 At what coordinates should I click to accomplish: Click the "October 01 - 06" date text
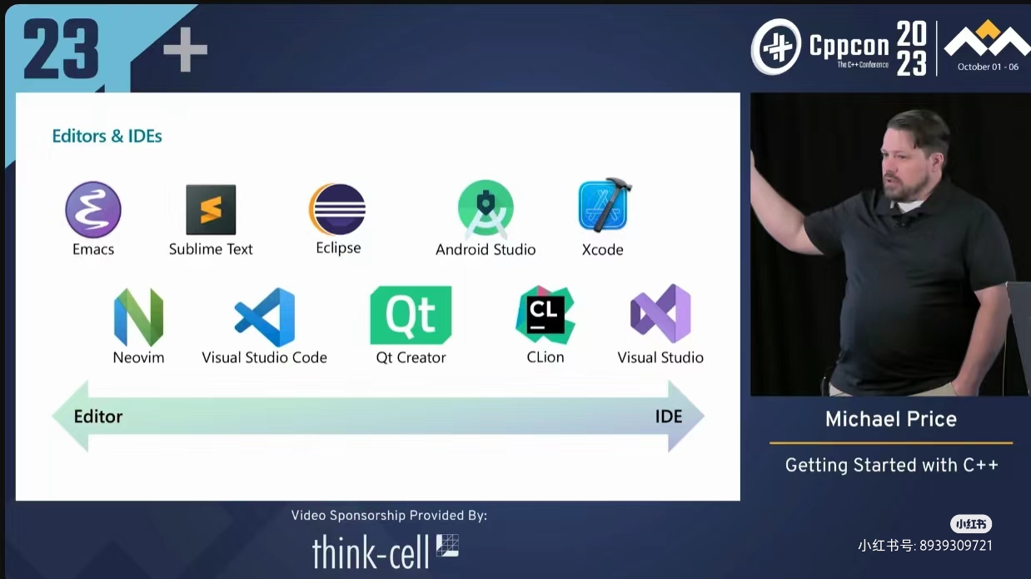point(988,67)
